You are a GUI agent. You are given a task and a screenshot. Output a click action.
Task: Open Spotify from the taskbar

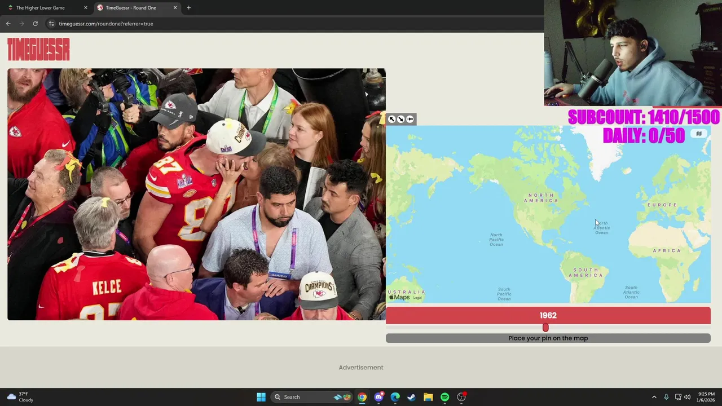(x=444, y=397)
